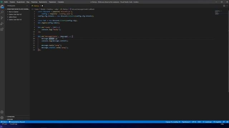This screenshot has height=128, width=229.
Task: Open the Выполнить menu
Action: [43, 2]
